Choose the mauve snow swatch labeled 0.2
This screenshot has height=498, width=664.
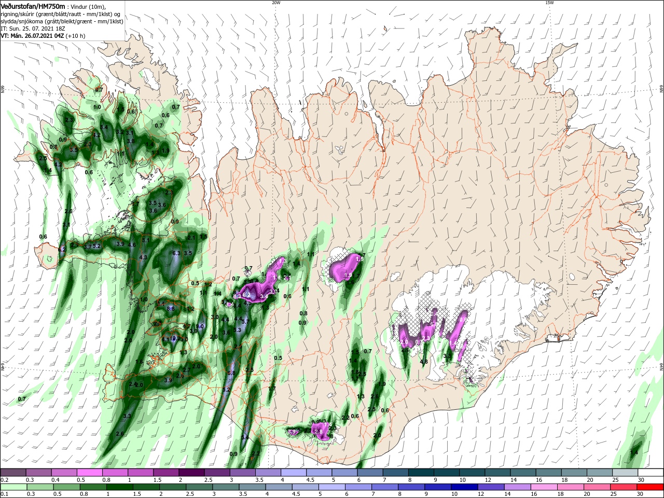click(x=13, y=473)
